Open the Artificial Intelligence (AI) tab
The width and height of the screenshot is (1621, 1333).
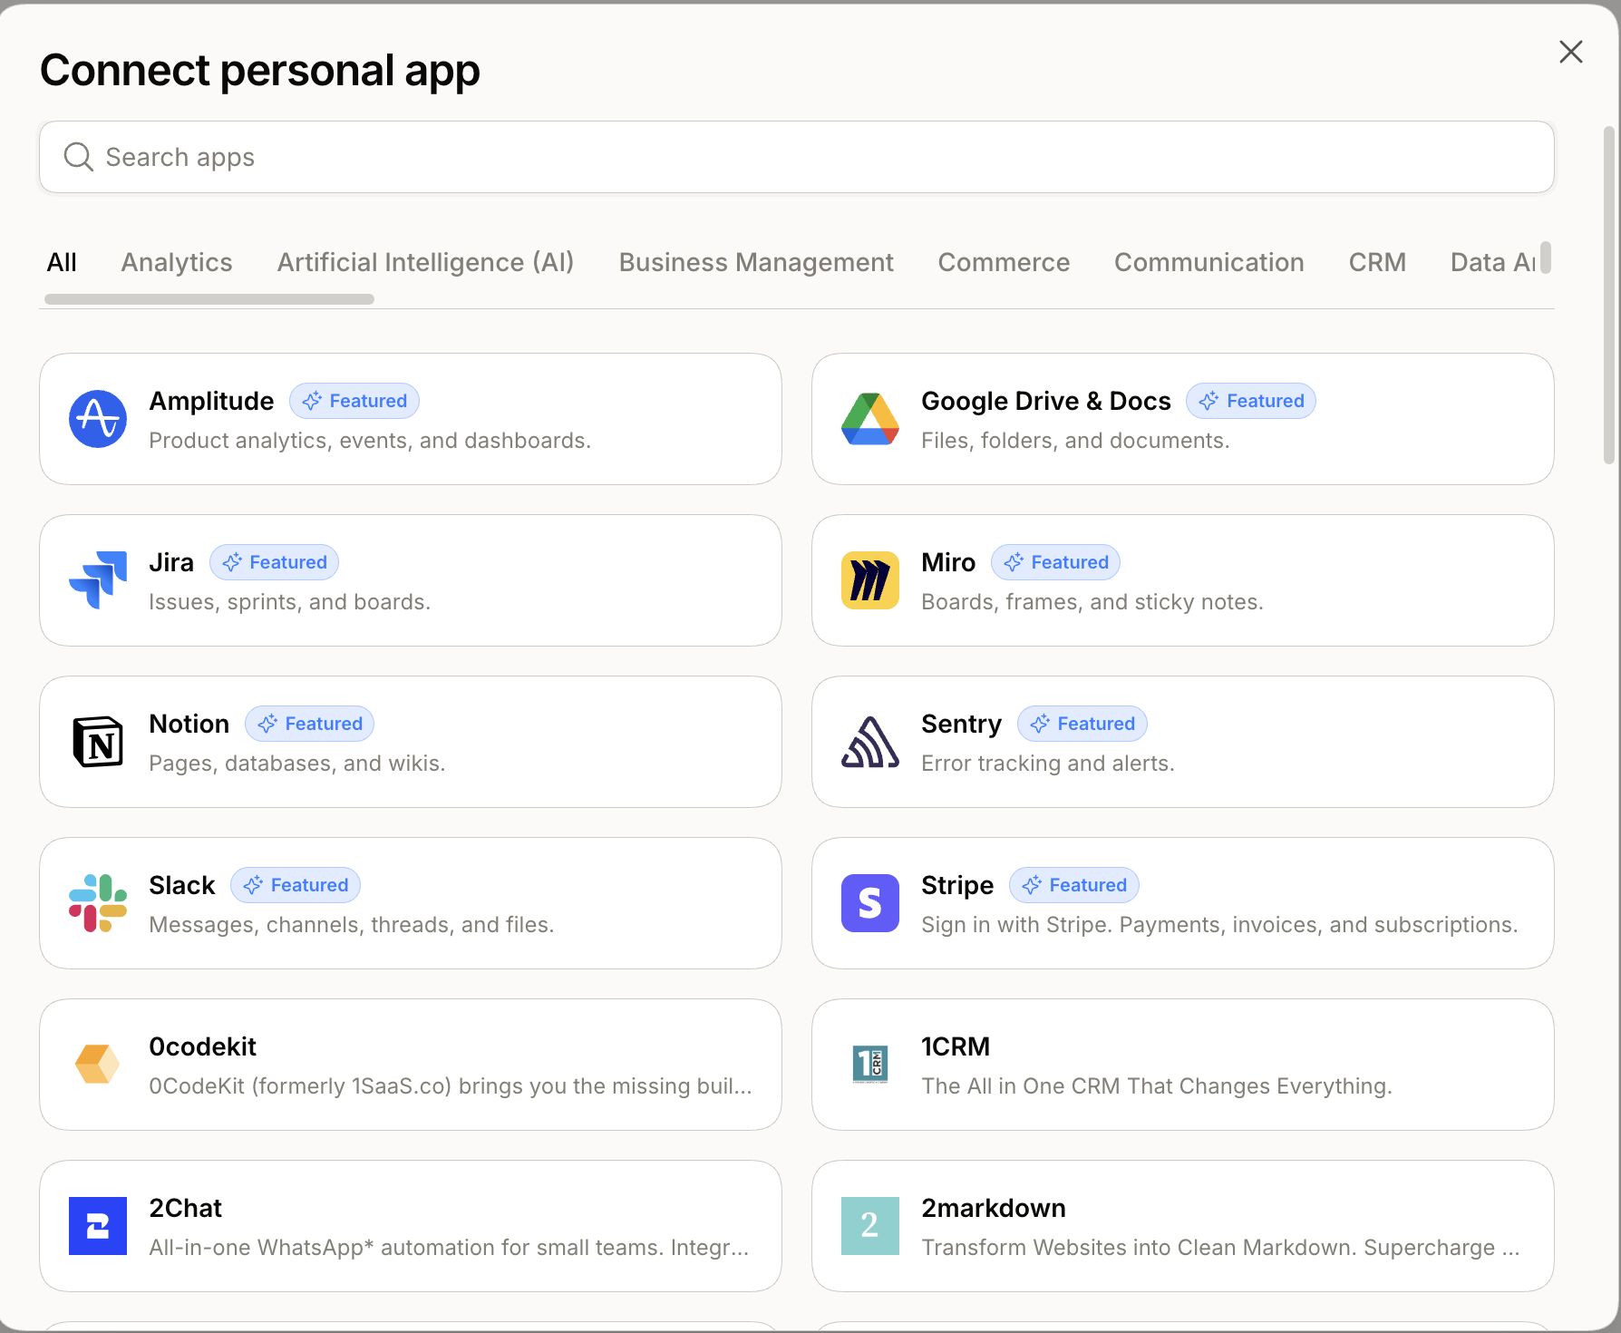point(426,262)
